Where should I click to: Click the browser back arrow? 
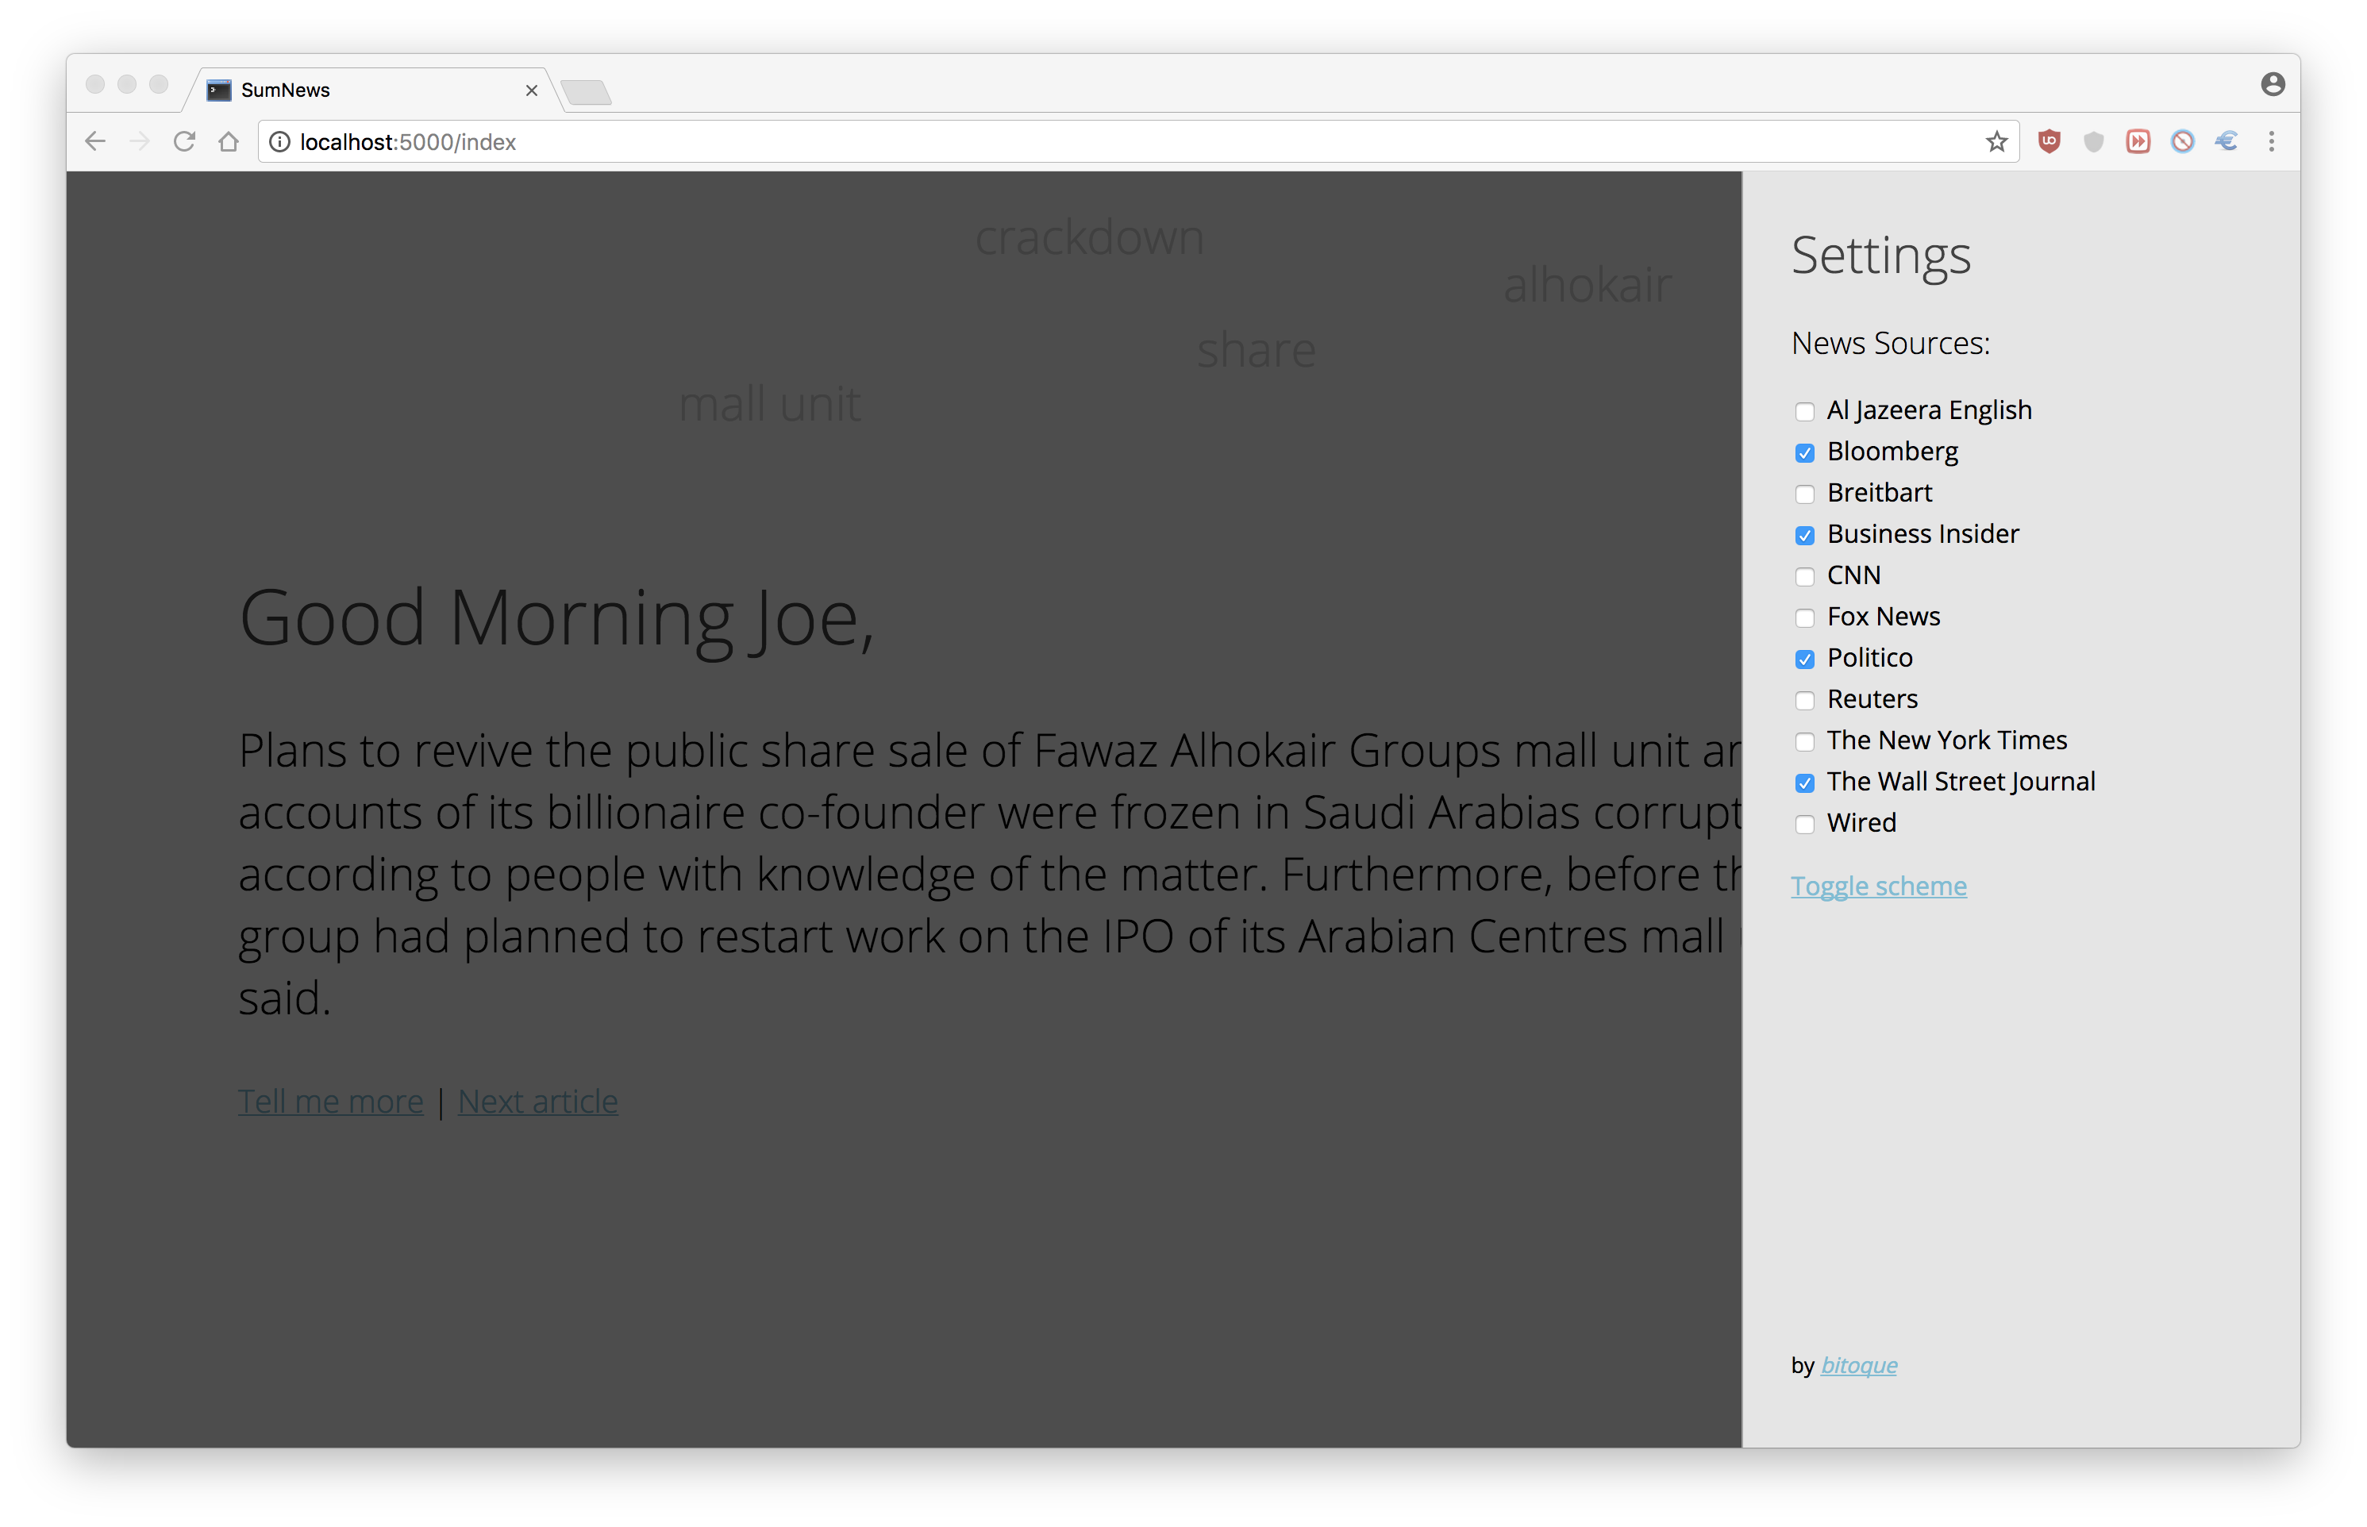(95, 142)
